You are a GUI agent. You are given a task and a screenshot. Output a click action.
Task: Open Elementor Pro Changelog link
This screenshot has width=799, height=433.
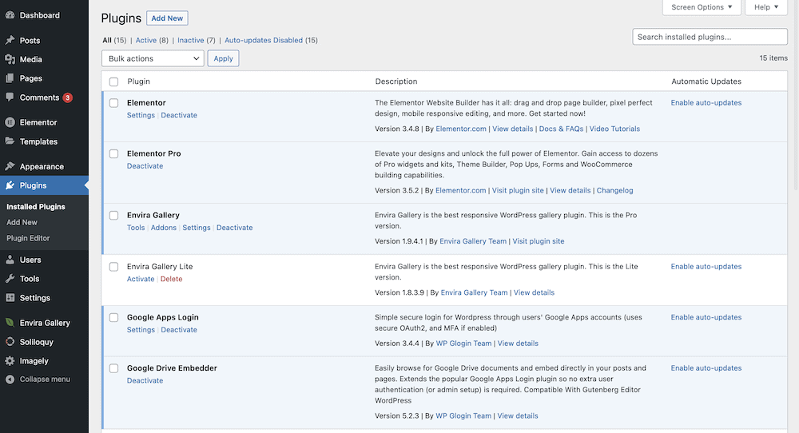(615, 190)
